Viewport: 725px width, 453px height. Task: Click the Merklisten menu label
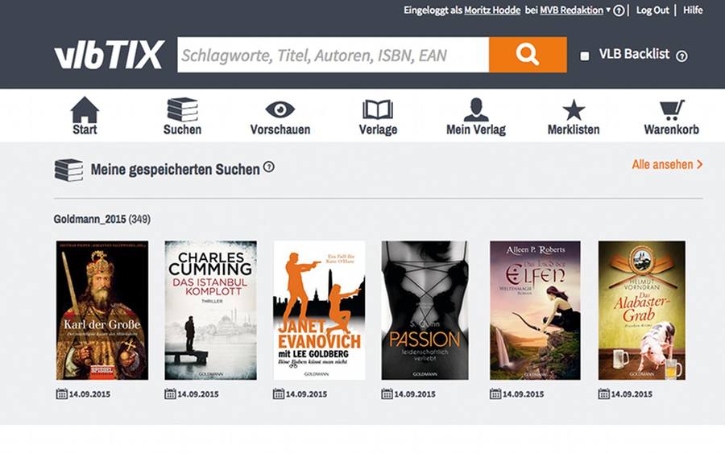[x=574, y=130]
